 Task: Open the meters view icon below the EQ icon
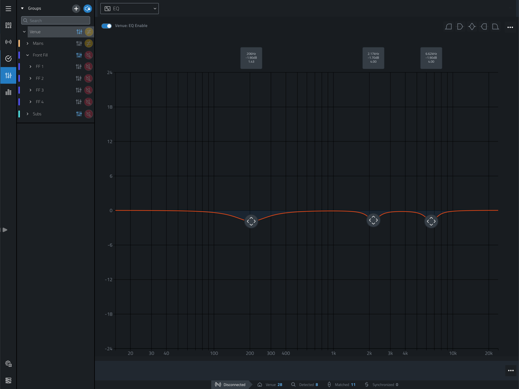point(8,92)
